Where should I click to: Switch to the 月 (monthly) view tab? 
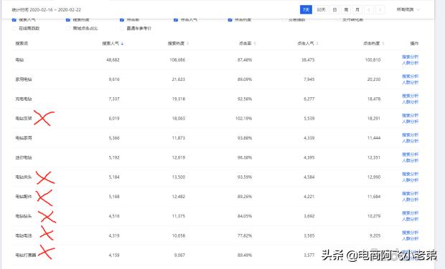357,9
